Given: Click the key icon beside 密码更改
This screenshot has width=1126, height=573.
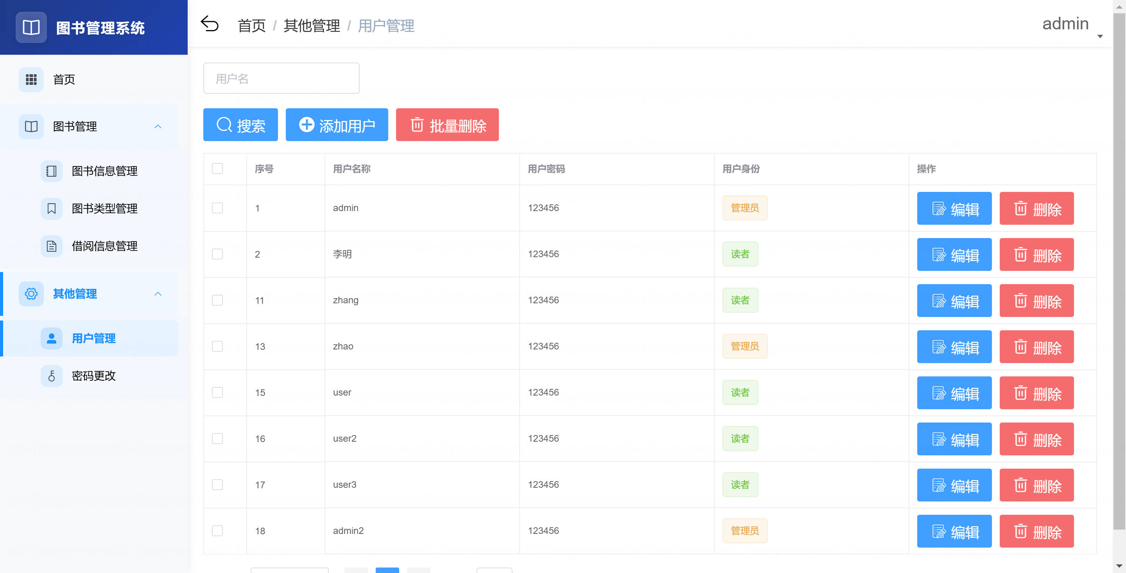Looking at the screenshot, I should tap(52, 376).
